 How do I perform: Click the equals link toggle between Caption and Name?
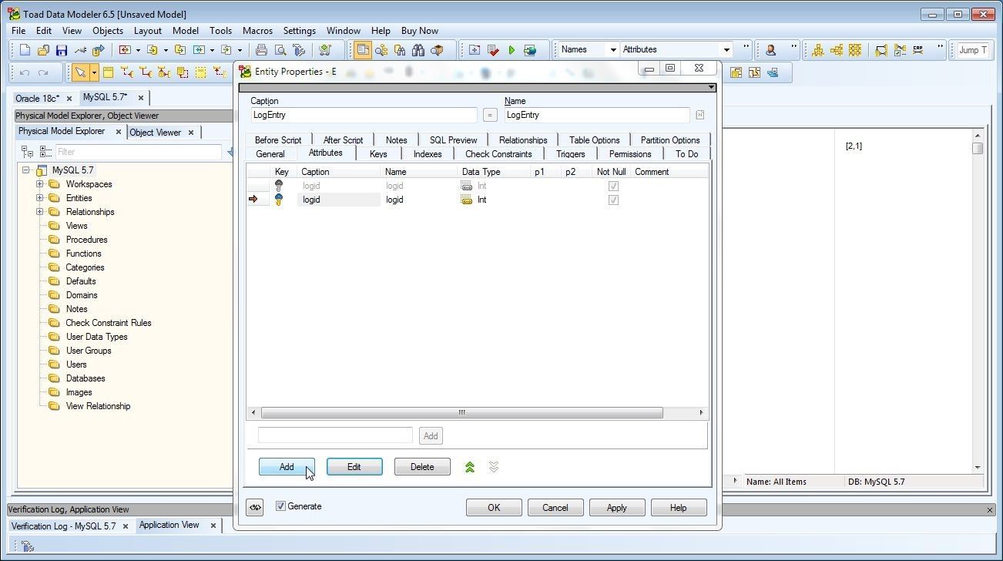tap(490, 115)
